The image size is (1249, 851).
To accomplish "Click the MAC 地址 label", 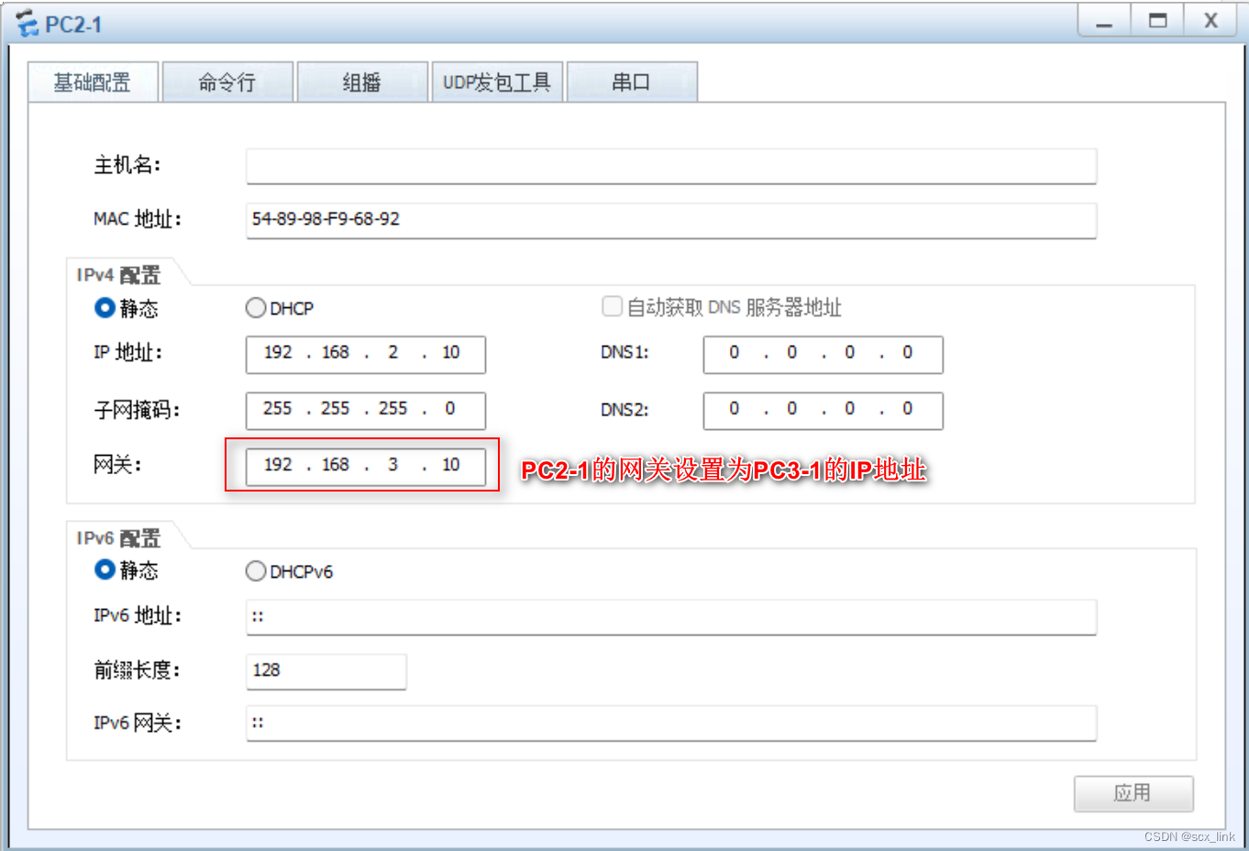I will pos(138,219).
